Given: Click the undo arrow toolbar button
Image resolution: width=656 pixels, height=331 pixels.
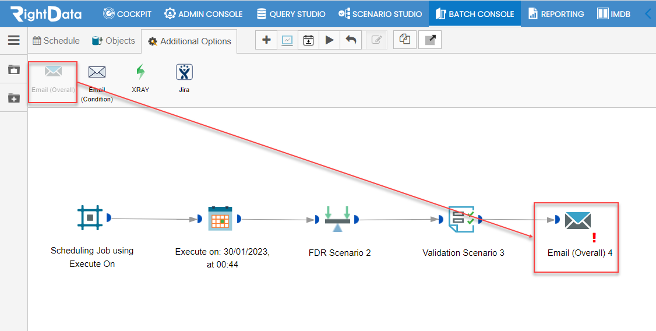Looking at the screenshot, I should [351, 40].
